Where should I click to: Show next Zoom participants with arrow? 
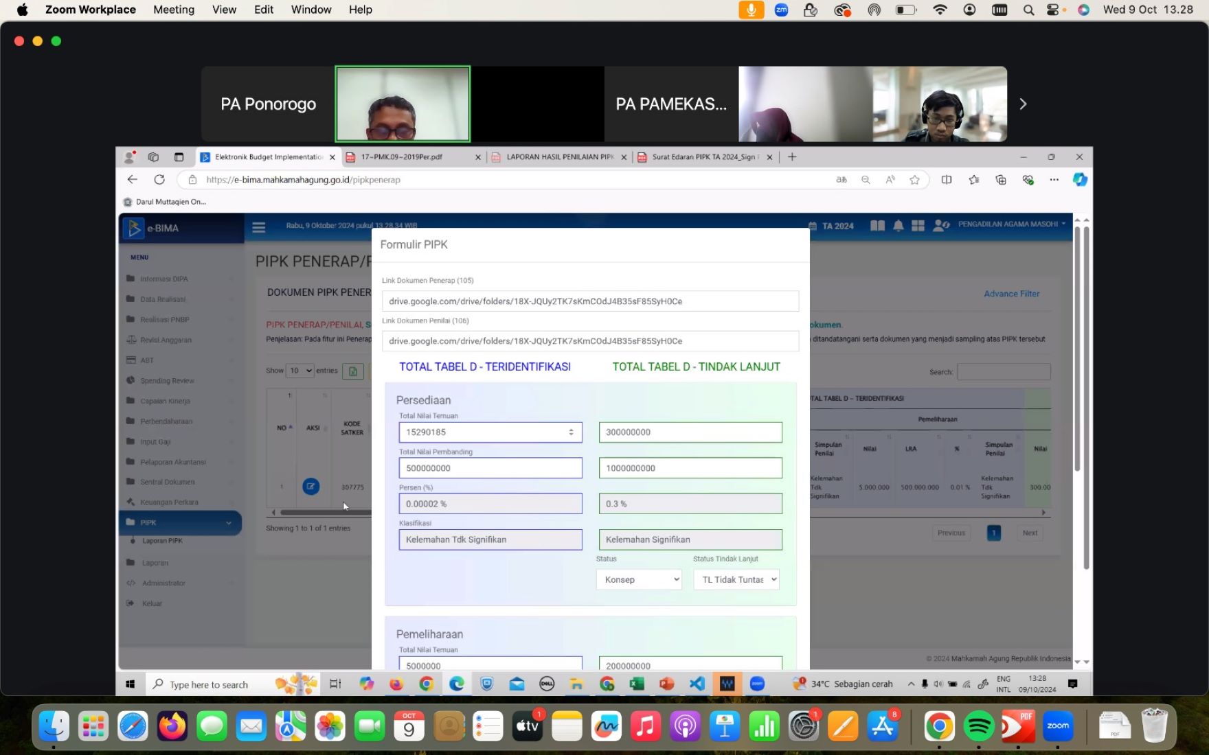1023,104
